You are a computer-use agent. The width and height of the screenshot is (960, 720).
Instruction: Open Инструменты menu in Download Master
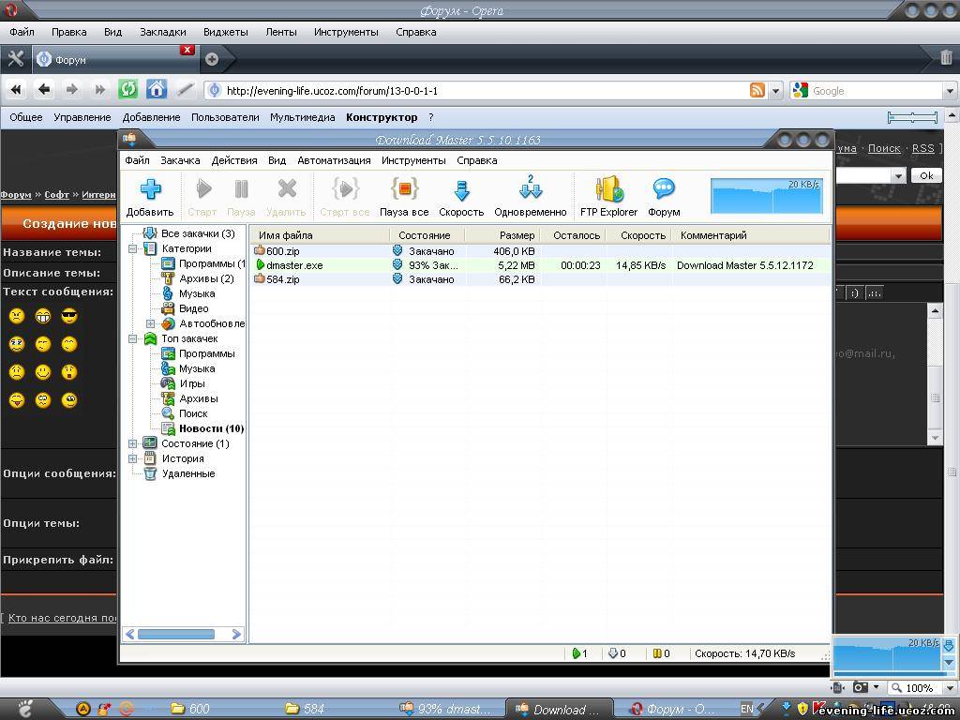[x=413, y=160]
